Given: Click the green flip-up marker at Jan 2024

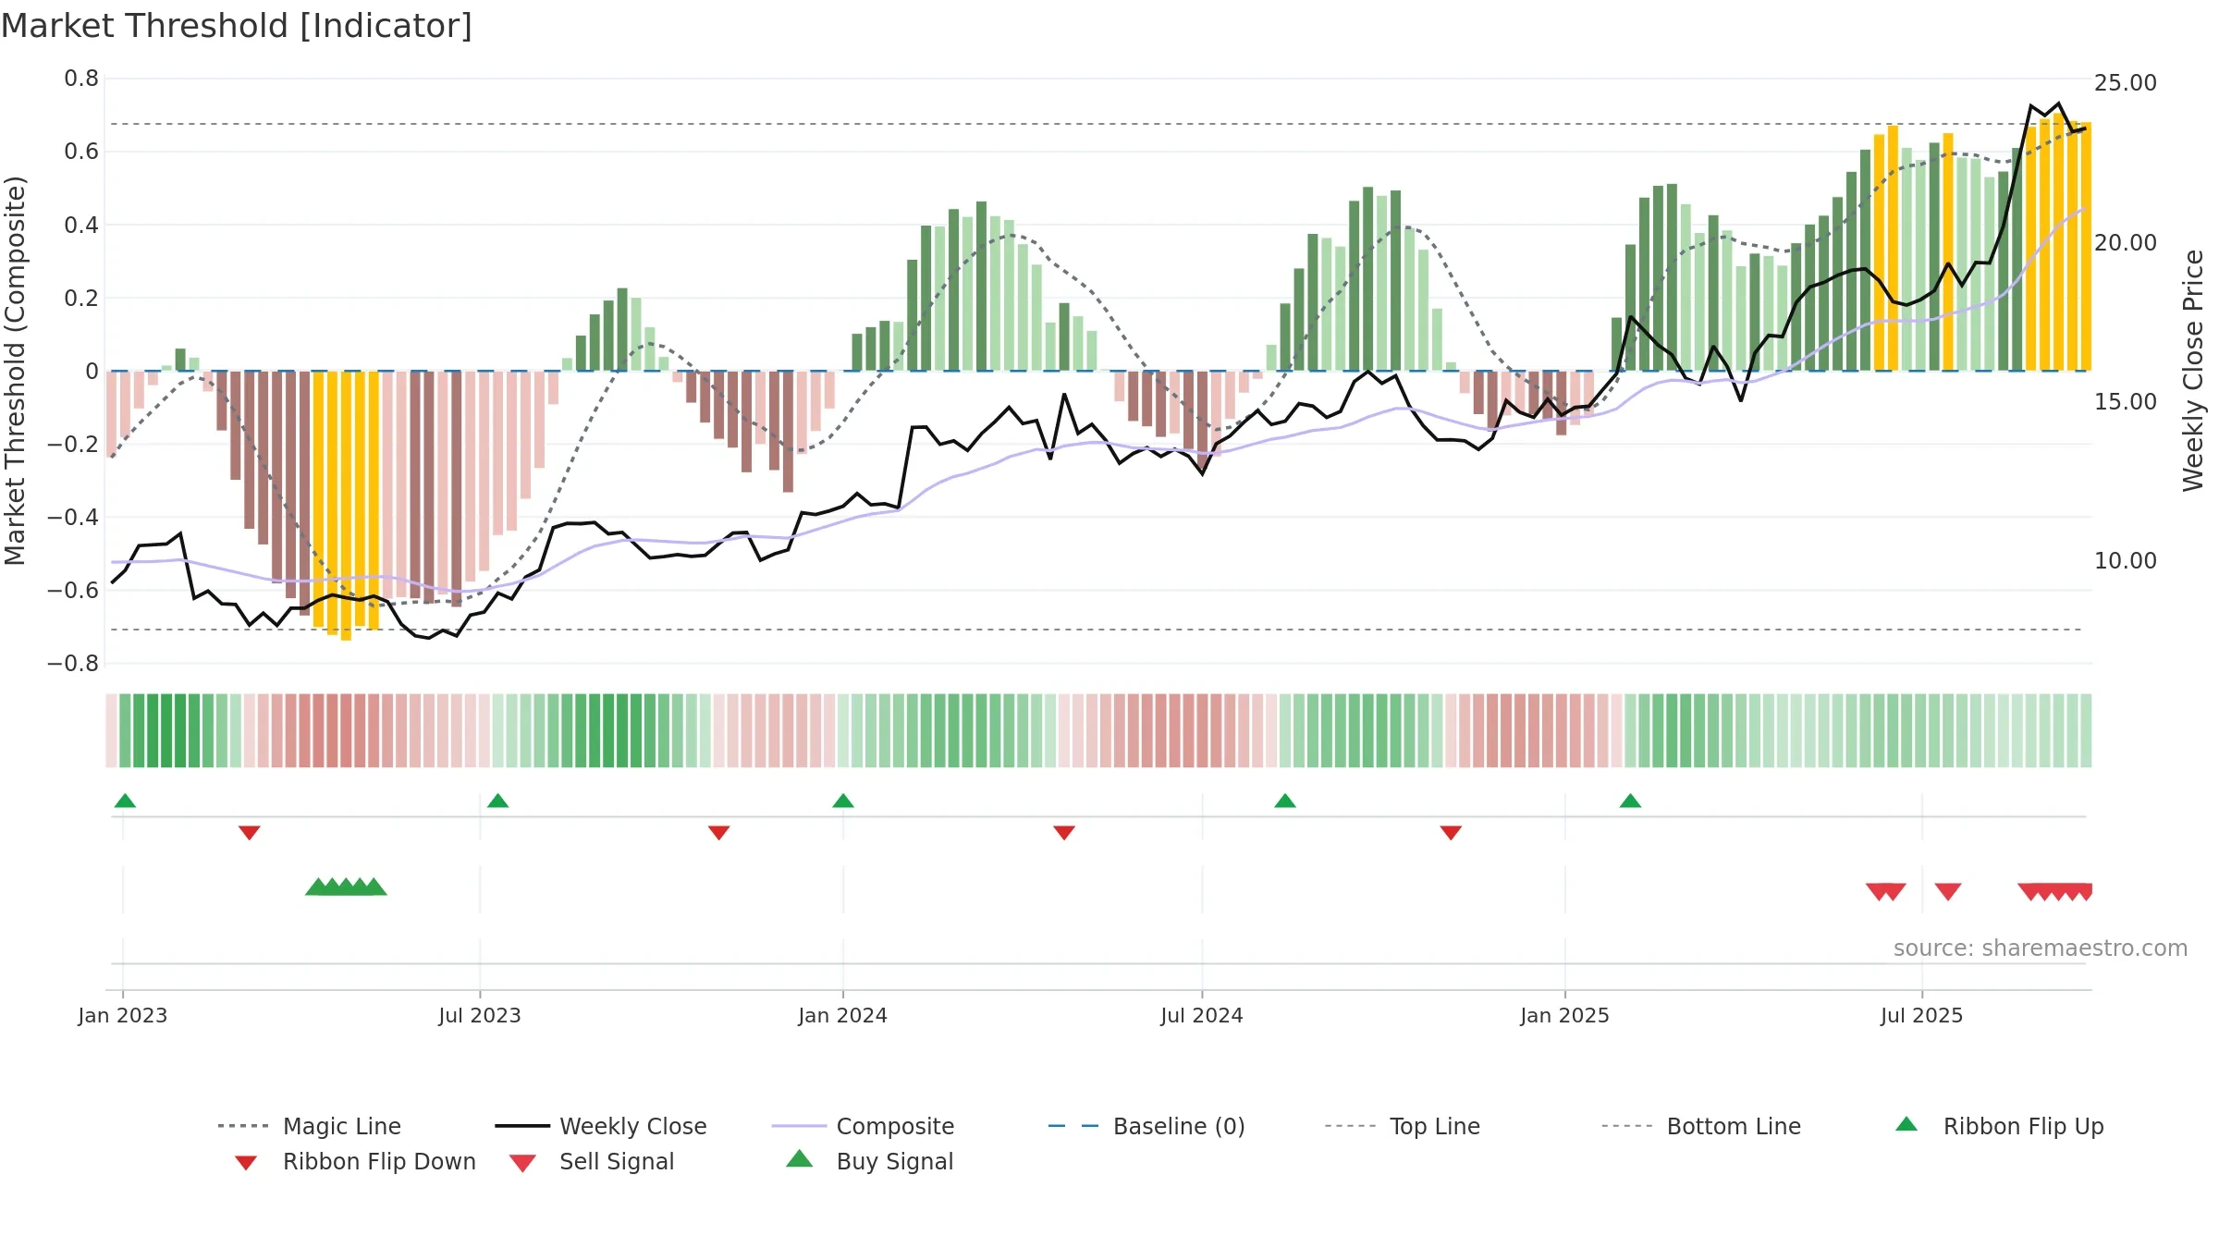Looking at the screenshot, I should [843, 801].
